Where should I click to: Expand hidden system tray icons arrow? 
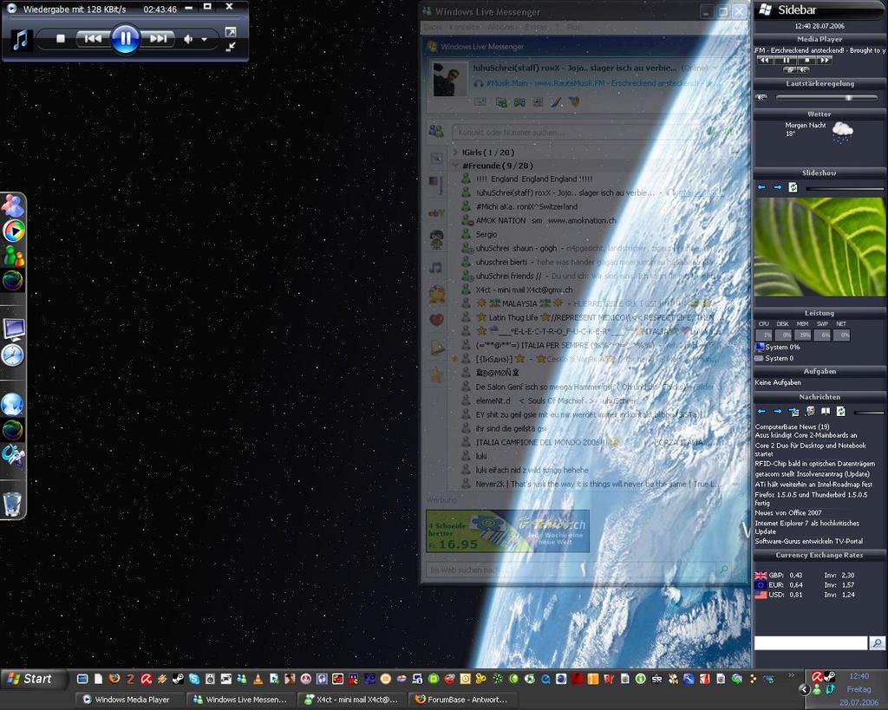click(x=804, y=689)
